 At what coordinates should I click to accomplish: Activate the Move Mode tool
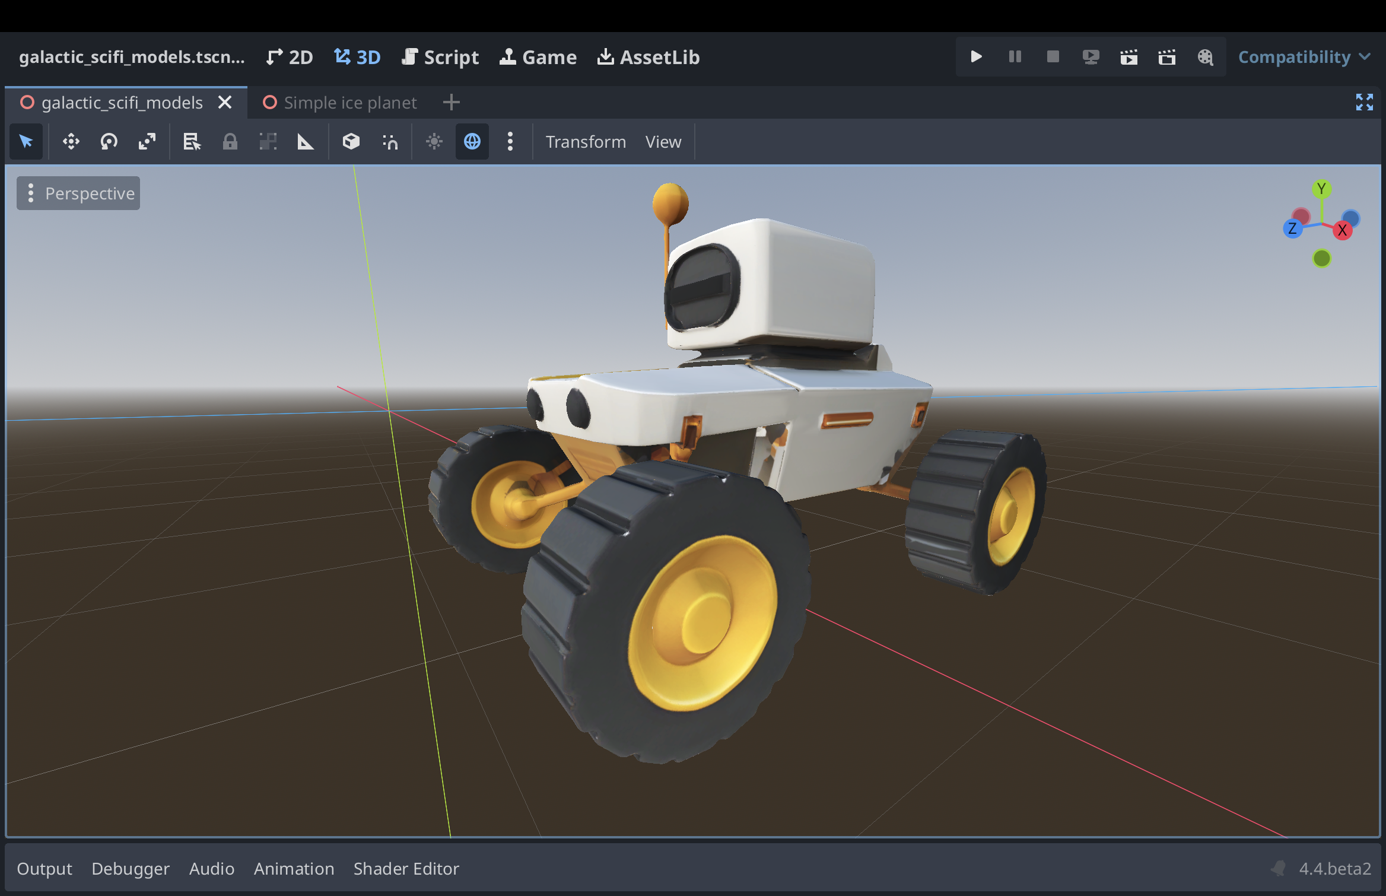(x=71, y=142)
